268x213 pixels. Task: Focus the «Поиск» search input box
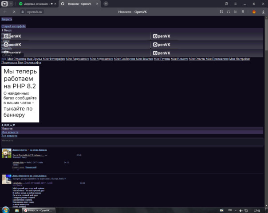pos(13,55)
